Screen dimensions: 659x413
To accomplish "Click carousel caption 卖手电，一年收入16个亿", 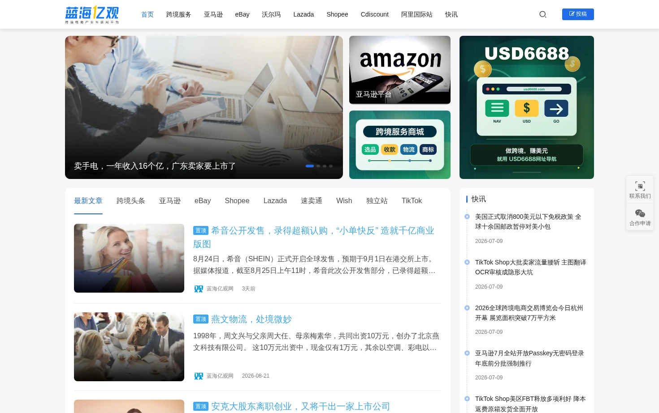I will pos(155,166).
